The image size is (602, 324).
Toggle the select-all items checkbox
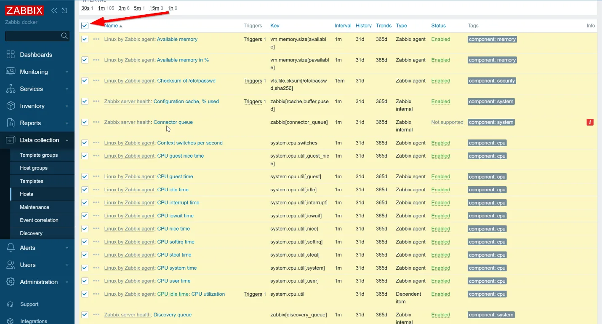[x=85, y=26]
